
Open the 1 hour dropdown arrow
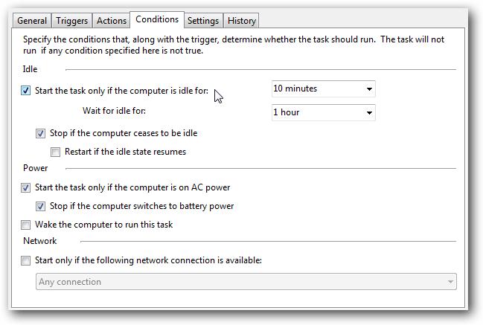(x=369, y=113)
